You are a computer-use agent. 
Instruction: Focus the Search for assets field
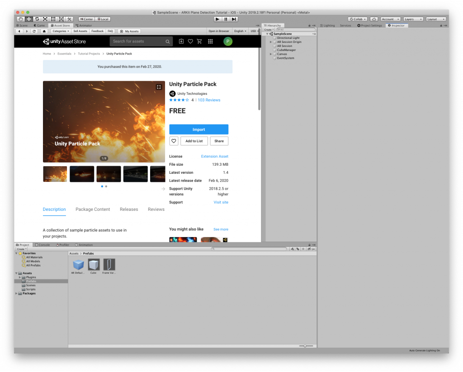click(142, 42)
